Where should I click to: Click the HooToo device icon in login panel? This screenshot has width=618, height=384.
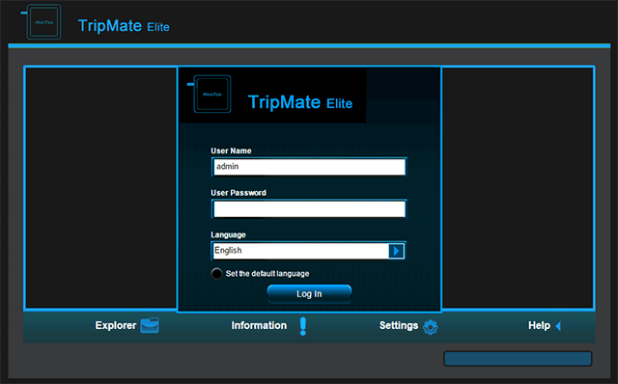coord(210,94)
